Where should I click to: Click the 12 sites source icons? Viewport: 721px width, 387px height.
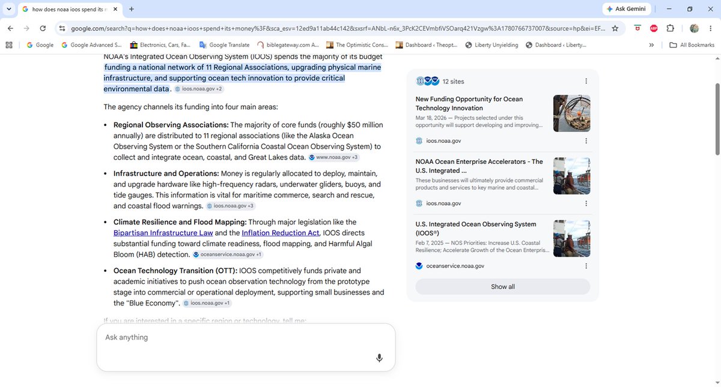coord(427,81)
